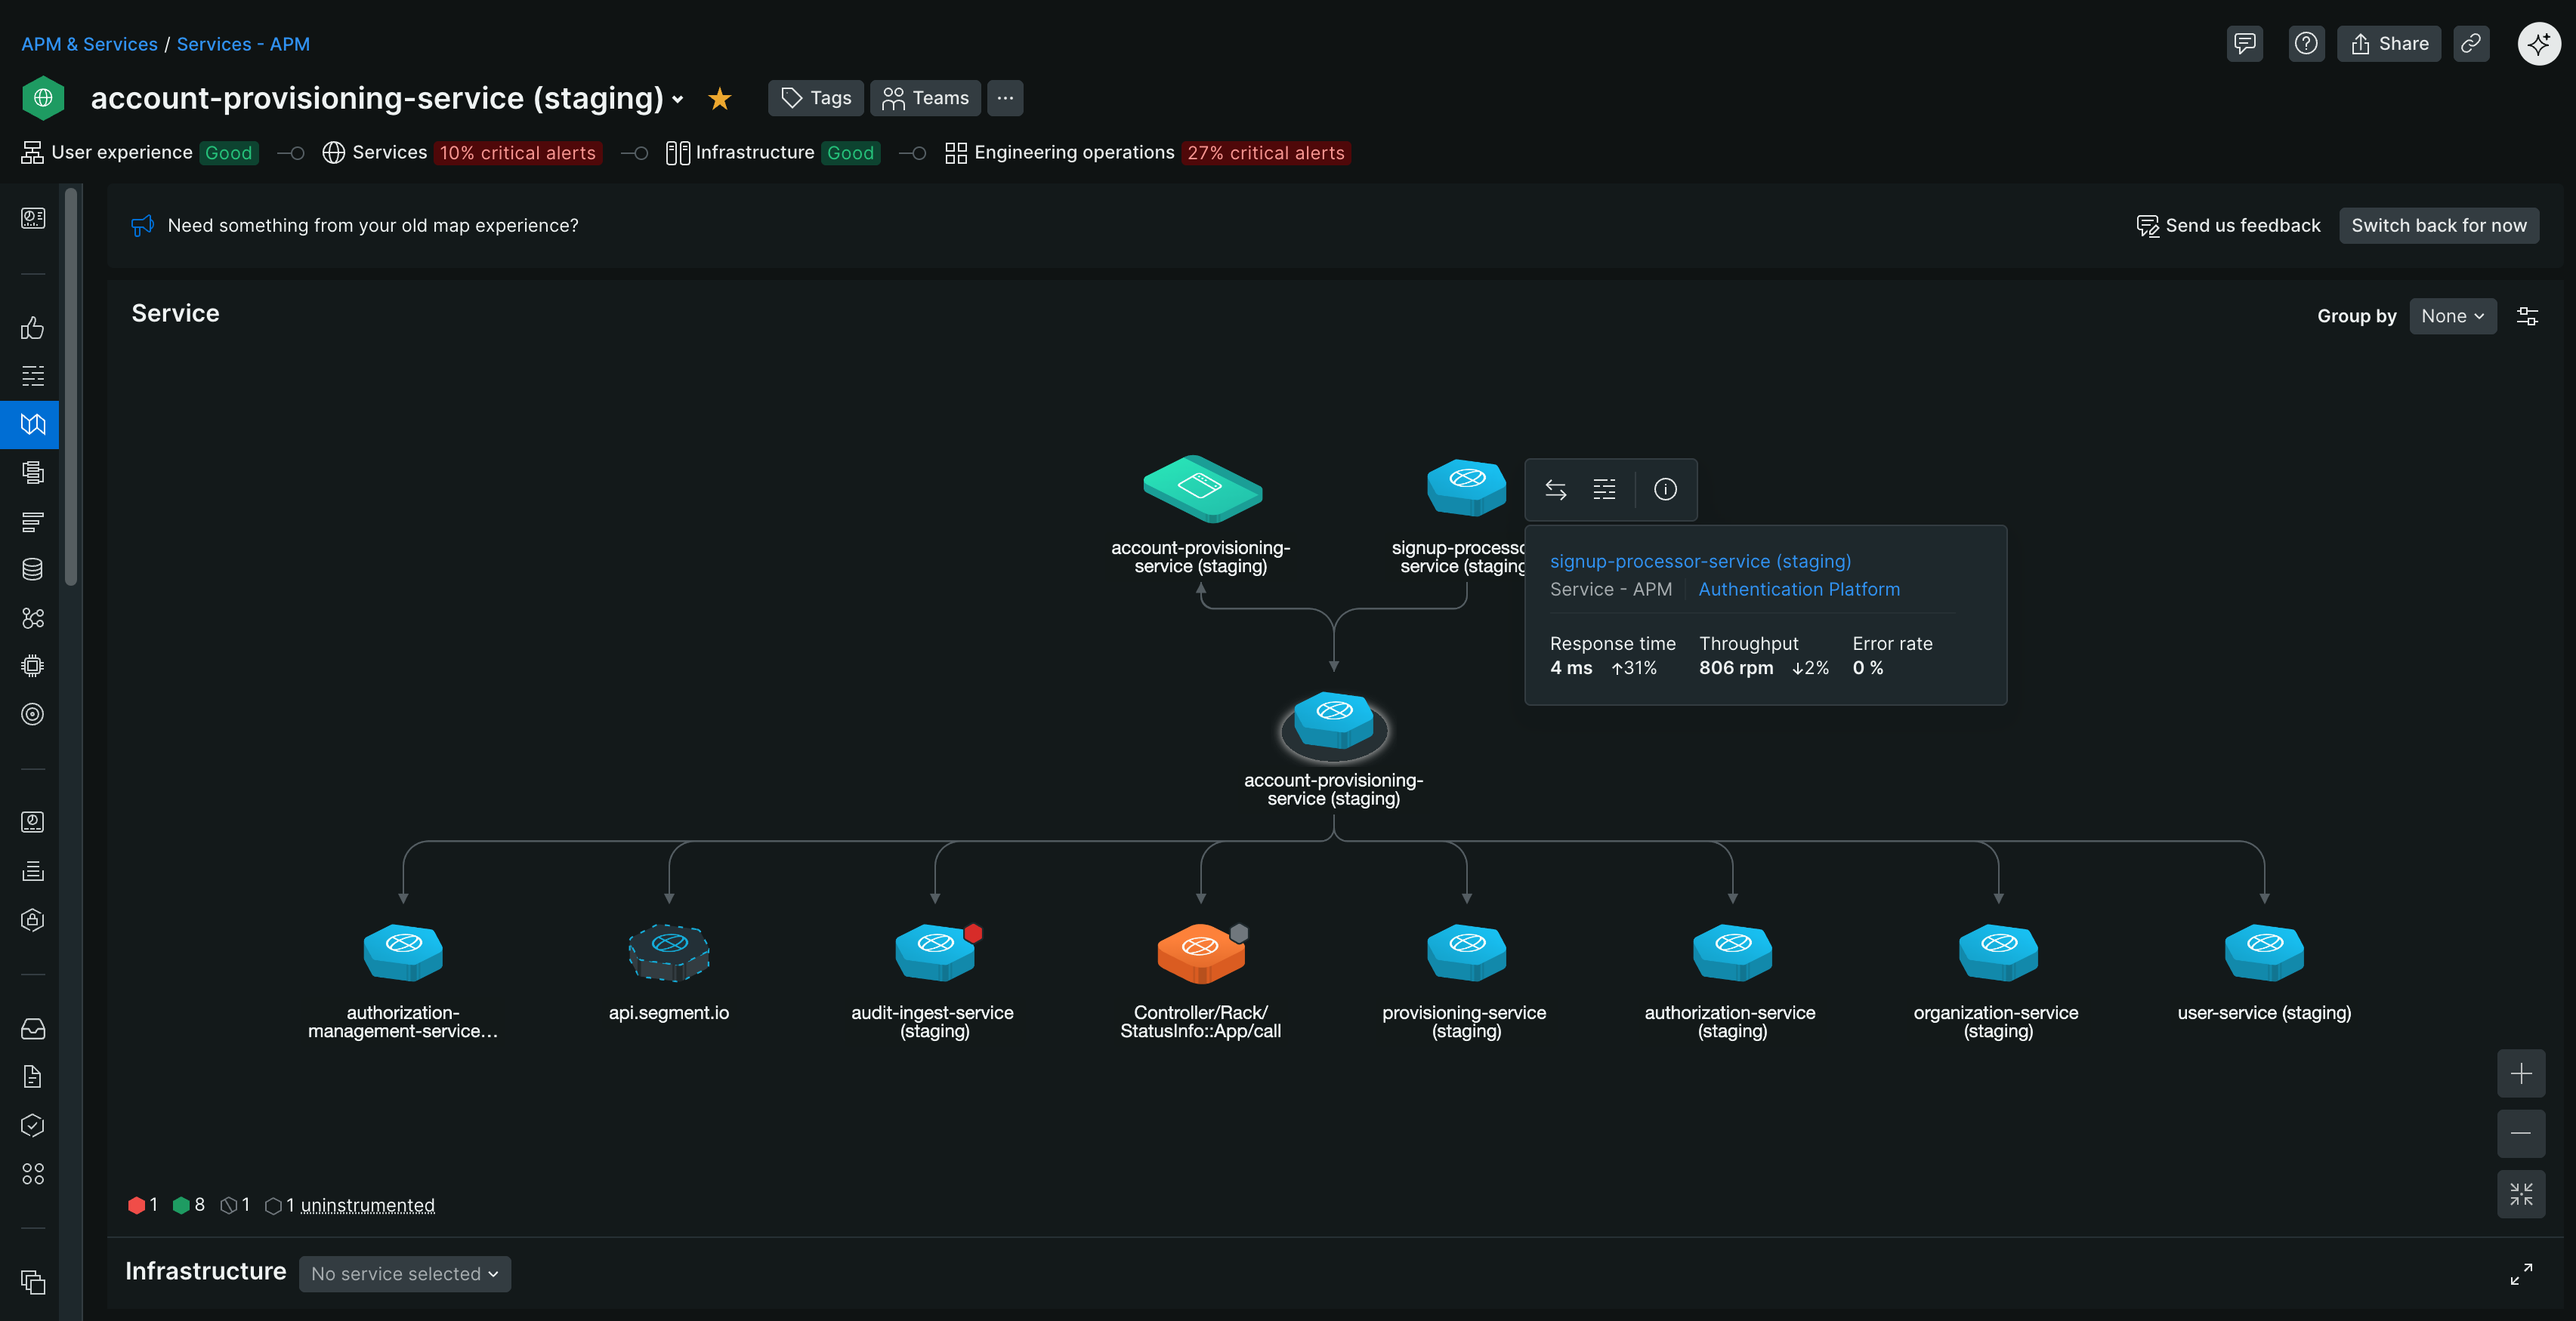Image resolution: width=2576 pixels, height=1321 pixels.
Task: Open the No service selected dropdown
Action: click(x=404, y=1274)
